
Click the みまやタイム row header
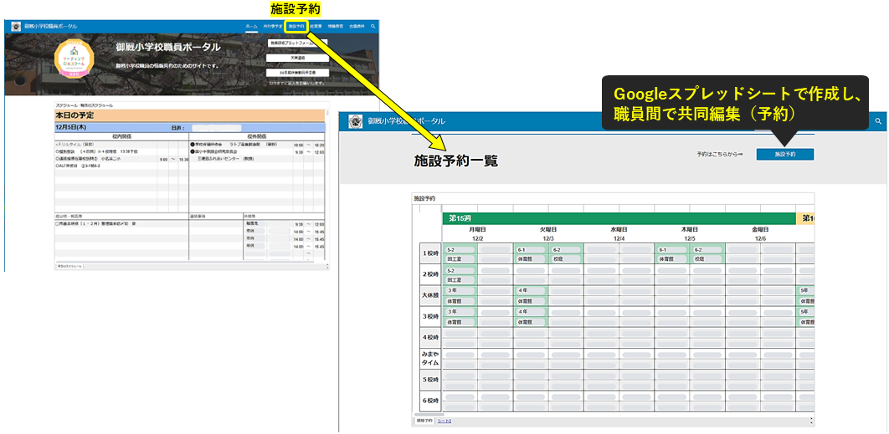[430, 359]
